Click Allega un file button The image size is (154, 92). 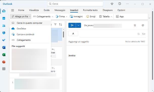click(x=20, y=17)
